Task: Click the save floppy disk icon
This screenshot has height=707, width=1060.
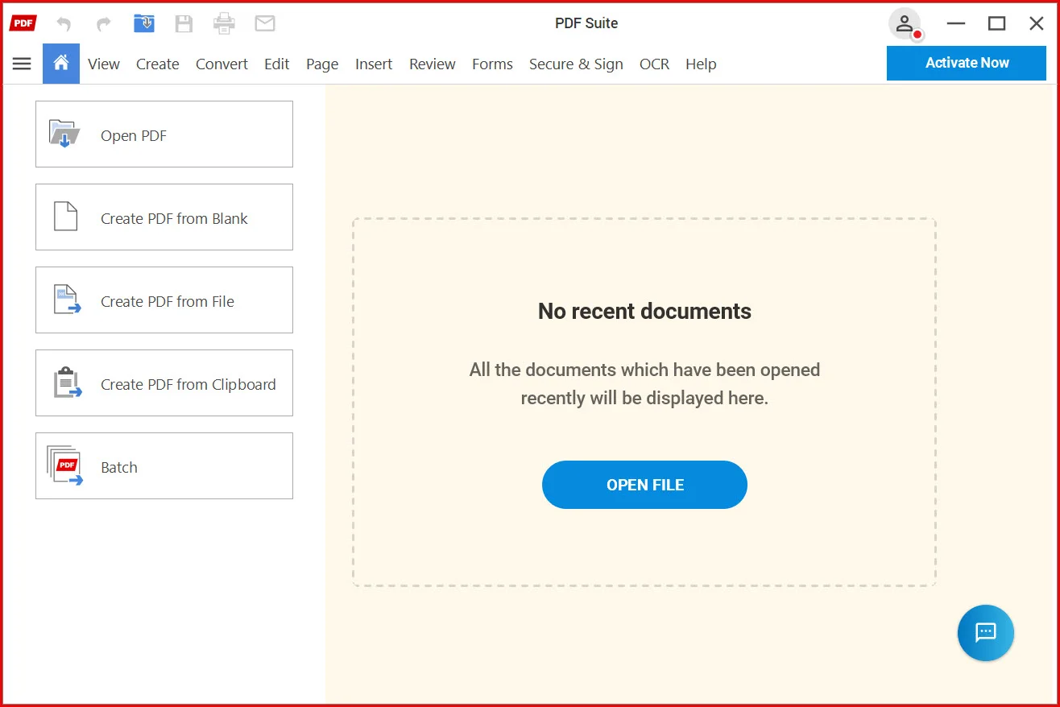Action: pos(184,24)
